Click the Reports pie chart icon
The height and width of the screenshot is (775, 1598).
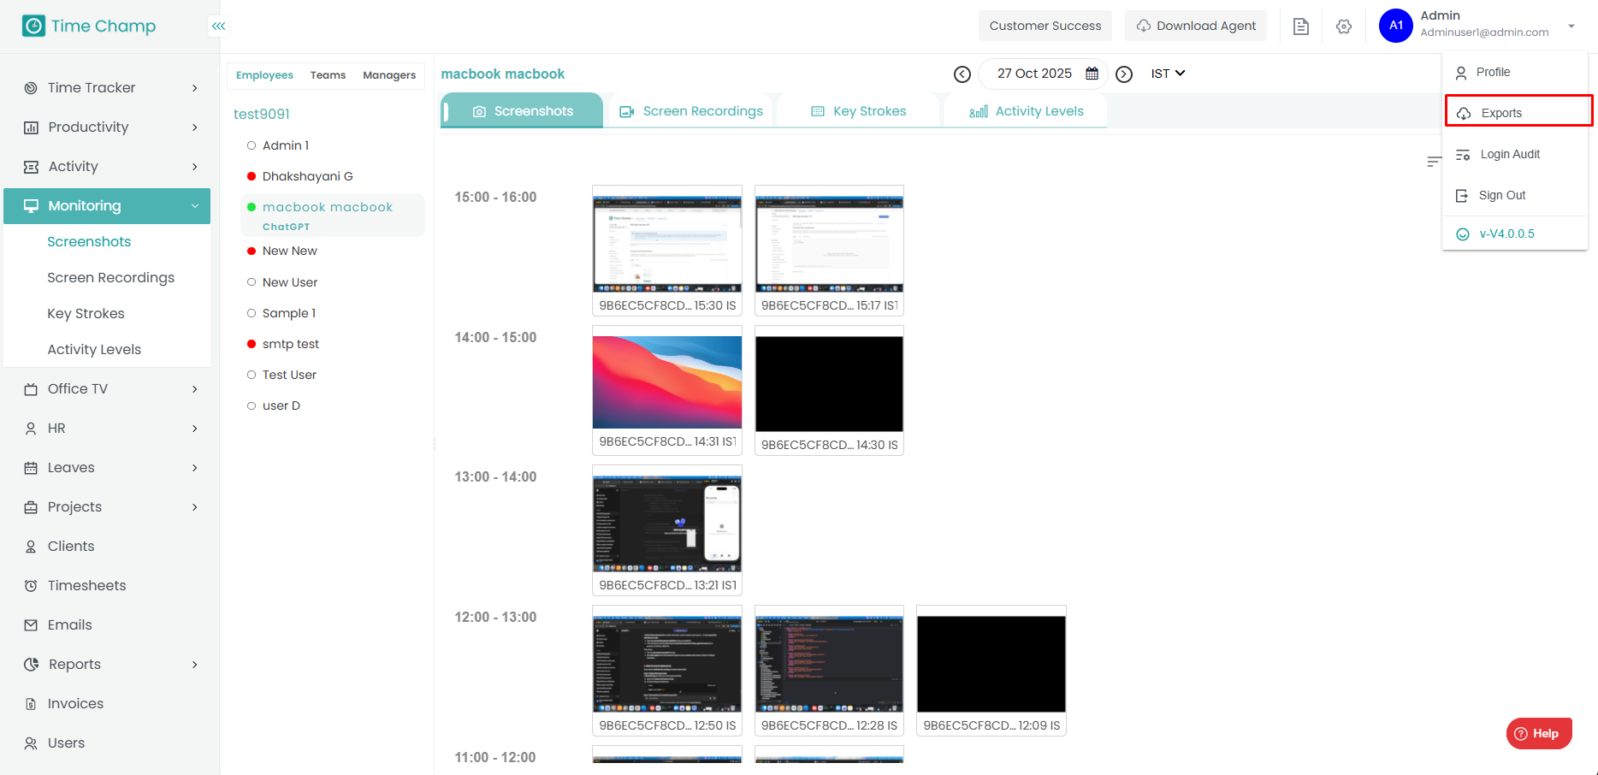pos(32,665)
